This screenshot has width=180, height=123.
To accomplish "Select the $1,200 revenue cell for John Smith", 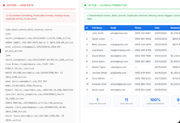I will pyautogui.click(x=175, y=33).
